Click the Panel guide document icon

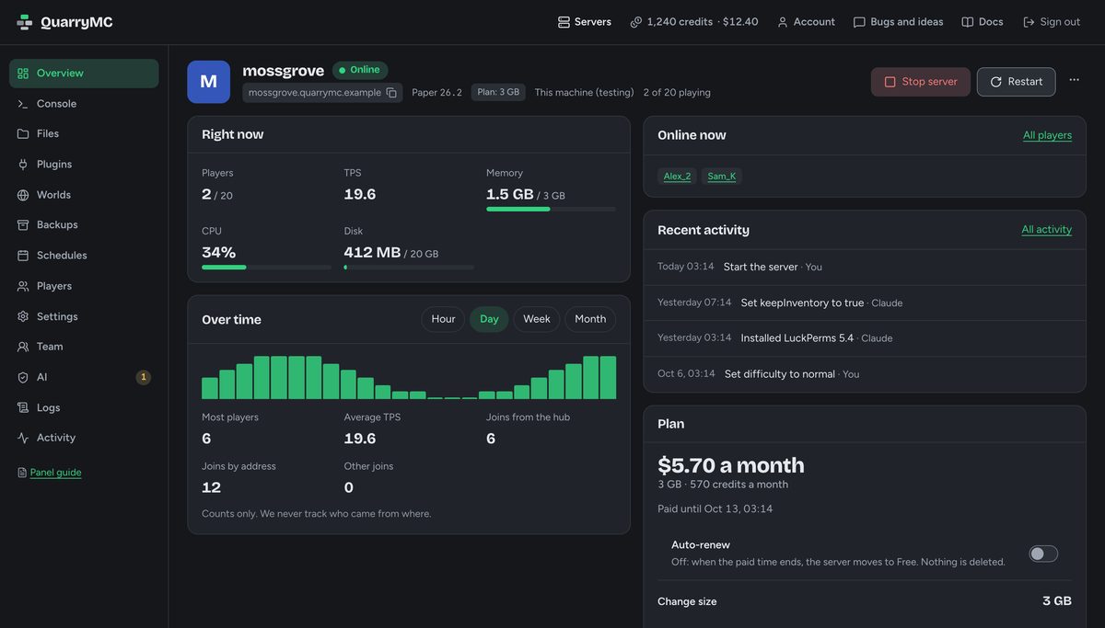(22, 473)
